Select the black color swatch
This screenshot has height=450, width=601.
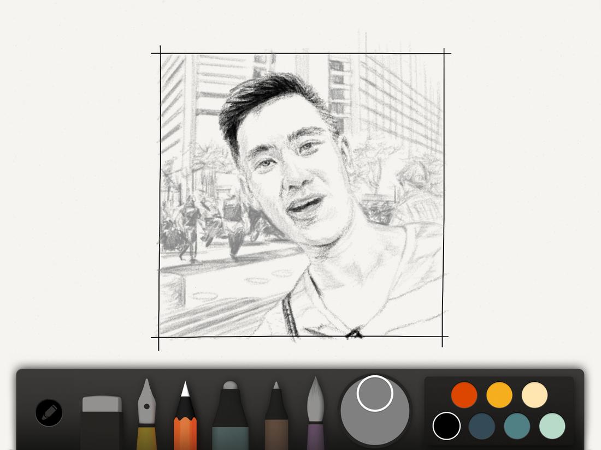pyautogui.click(x=447, y=427)
